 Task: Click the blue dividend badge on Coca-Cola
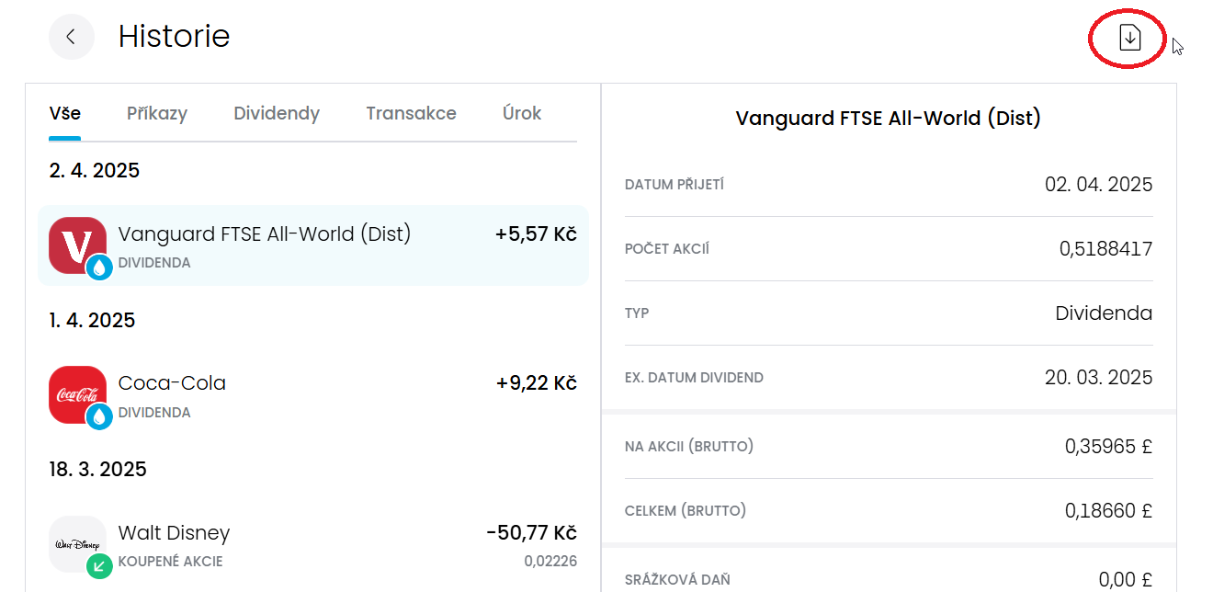tap(99, 417)
